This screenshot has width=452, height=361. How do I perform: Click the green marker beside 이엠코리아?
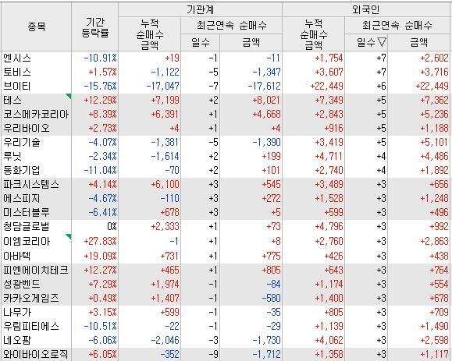click(x=69, y=236)
